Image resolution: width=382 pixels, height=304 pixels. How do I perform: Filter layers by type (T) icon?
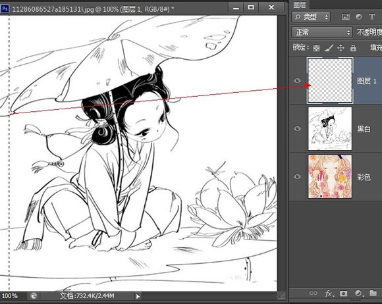tap(371, 17)
